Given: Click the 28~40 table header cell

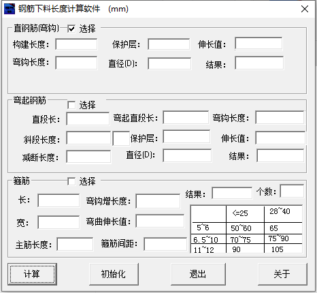Looking at the screenshot, I should (x=280, y=211).
